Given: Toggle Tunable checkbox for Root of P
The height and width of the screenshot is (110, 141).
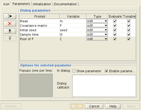Looking at the screenshot, I should (129, 39).
